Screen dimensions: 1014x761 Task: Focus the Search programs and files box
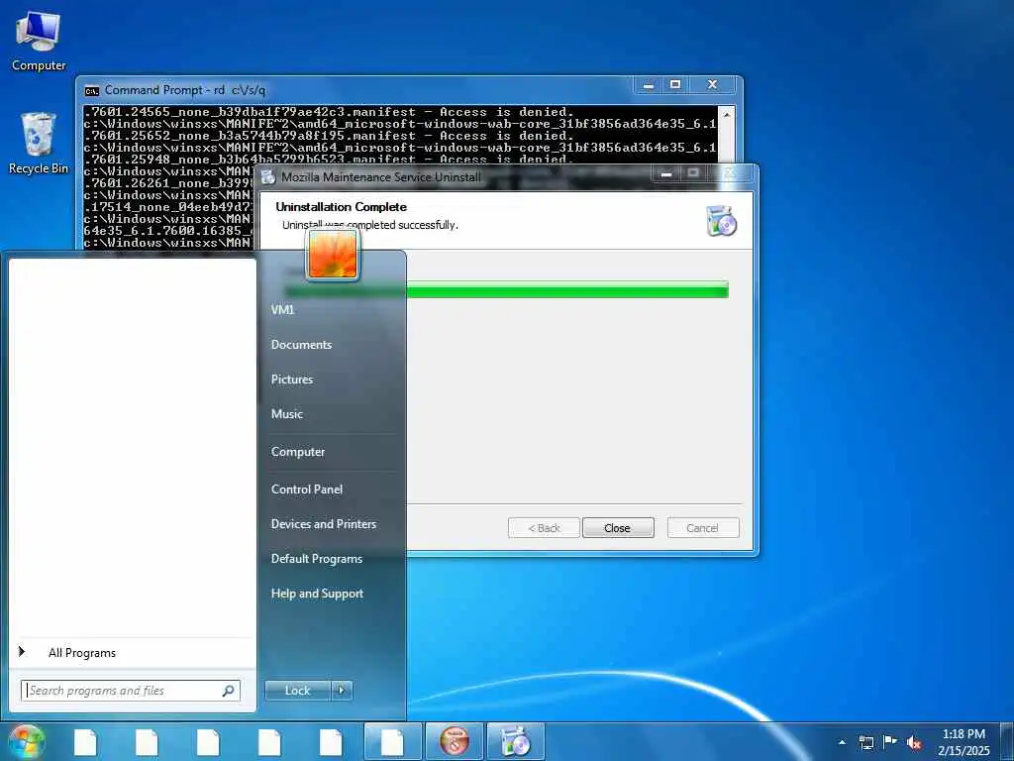pyautogui.click(x=131, y=691)
